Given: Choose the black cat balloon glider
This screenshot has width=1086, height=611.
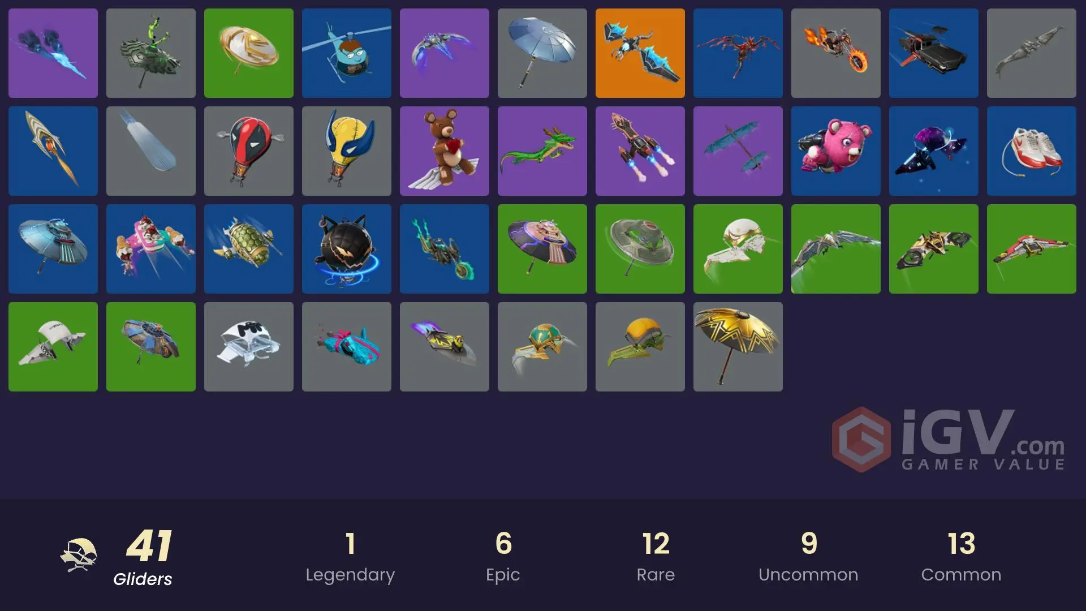Looking at the screenshot, I should [x=347, y=249].
